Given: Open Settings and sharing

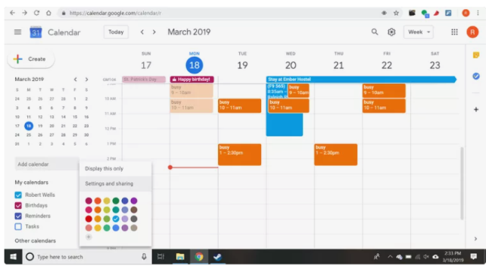Looking at the screenshot, I should pyautogui.click(x=115, y=183).
